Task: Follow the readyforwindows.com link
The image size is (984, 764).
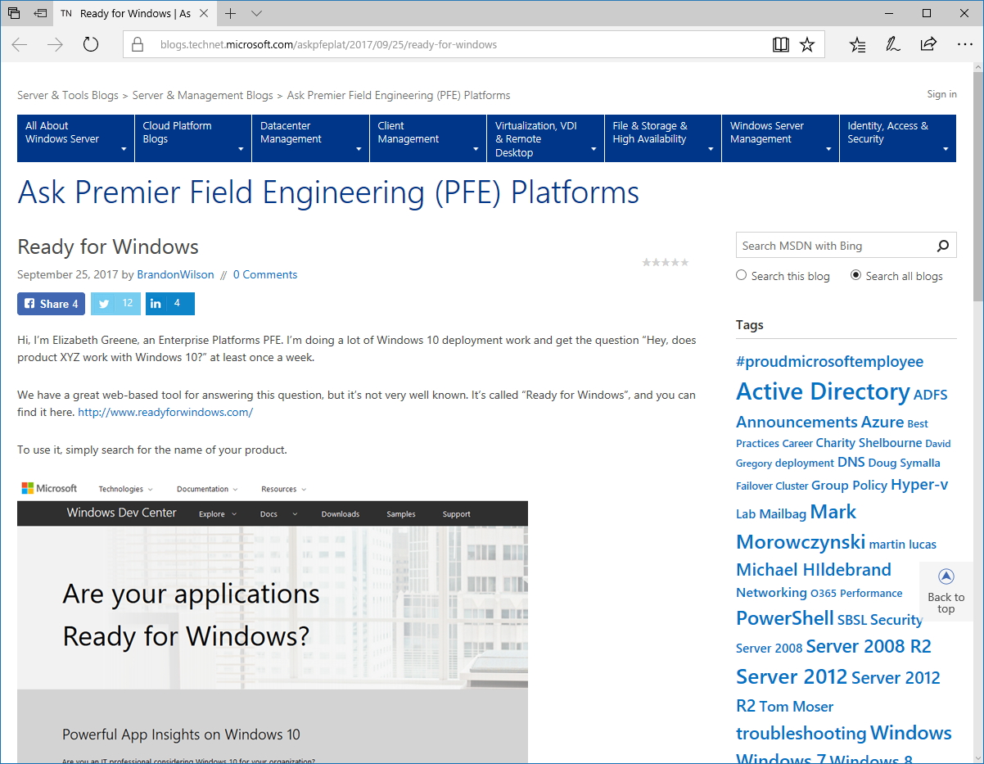Action: (x=165, y=412)
